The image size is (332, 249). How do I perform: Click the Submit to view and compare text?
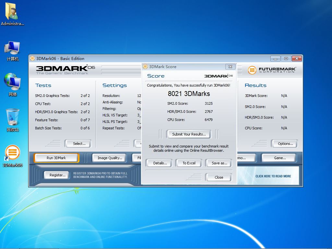pos(188,148)
